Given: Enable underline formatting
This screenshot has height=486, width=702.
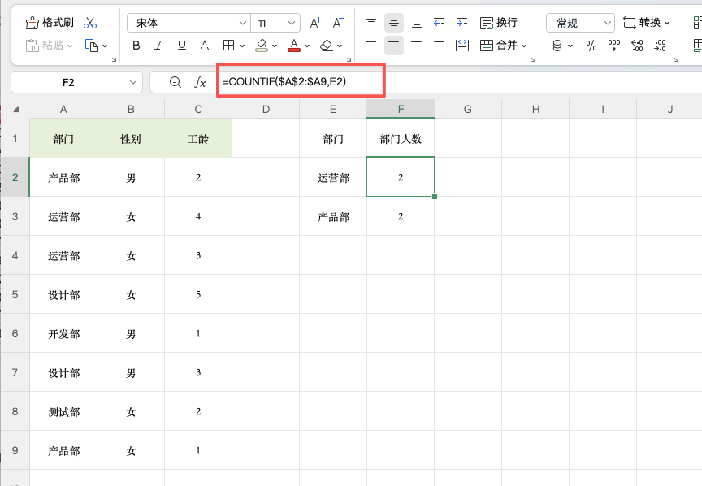Looking at the screenshot, I should 180,46.
